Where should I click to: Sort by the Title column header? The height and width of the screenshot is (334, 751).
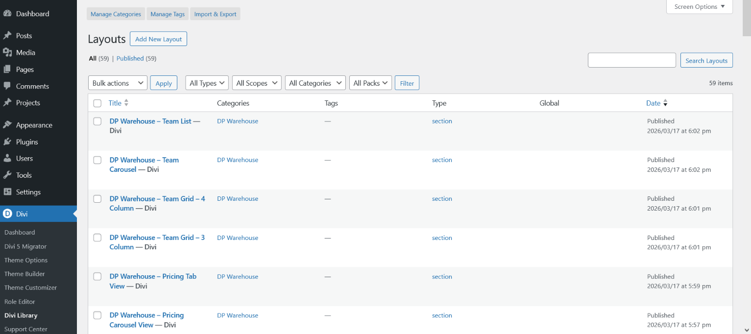(x=115, y=103)
